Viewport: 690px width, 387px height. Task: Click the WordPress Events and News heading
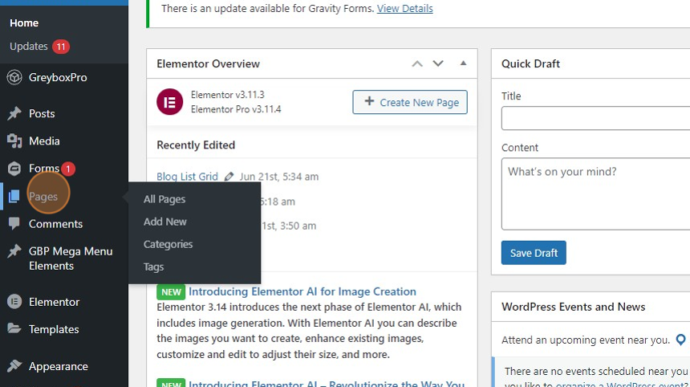(x=574, y=307)
